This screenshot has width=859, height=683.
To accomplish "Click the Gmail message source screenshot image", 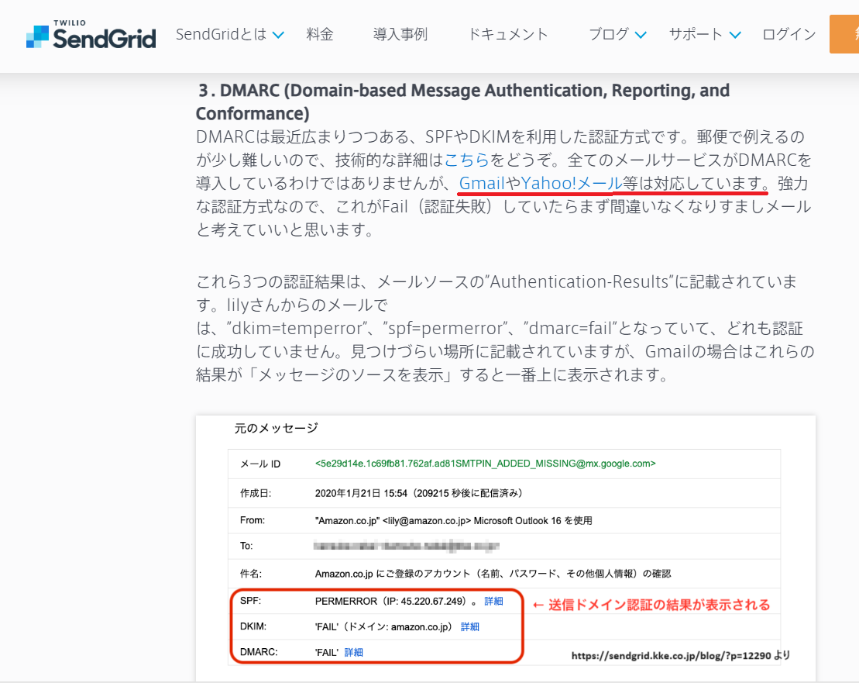I will point(506,549).
